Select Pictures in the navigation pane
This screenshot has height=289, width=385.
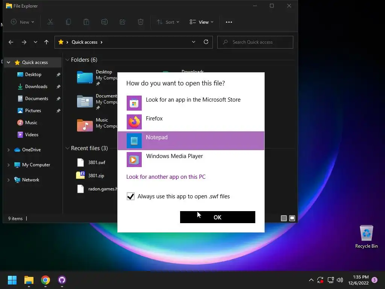coord(33,111)
